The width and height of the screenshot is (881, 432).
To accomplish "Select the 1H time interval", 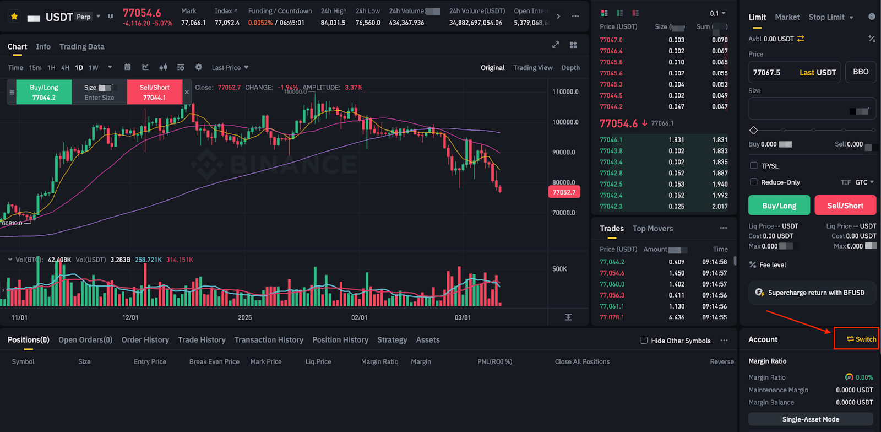I will click(51, 68).
